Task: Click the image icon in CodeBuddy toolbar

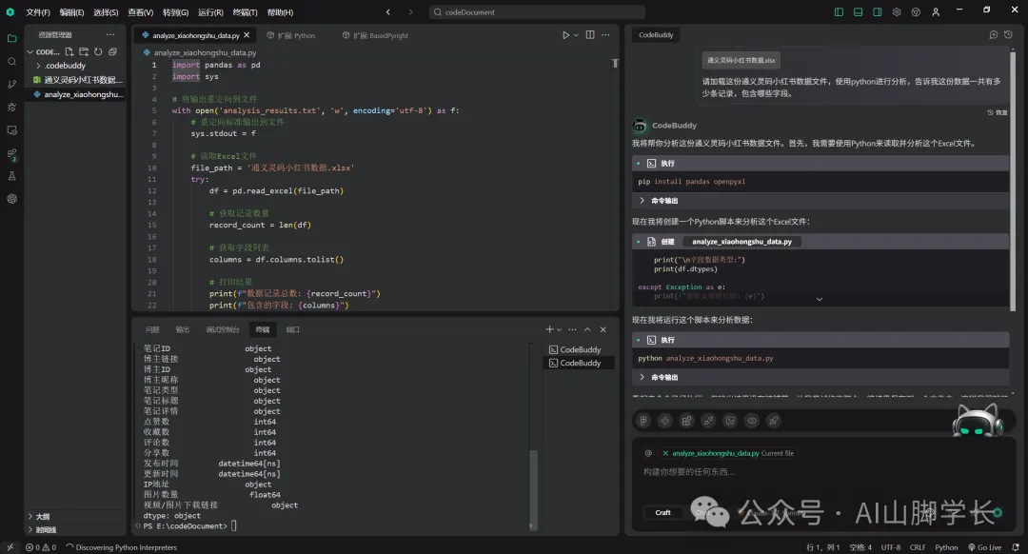Action: tap(730, 421)
